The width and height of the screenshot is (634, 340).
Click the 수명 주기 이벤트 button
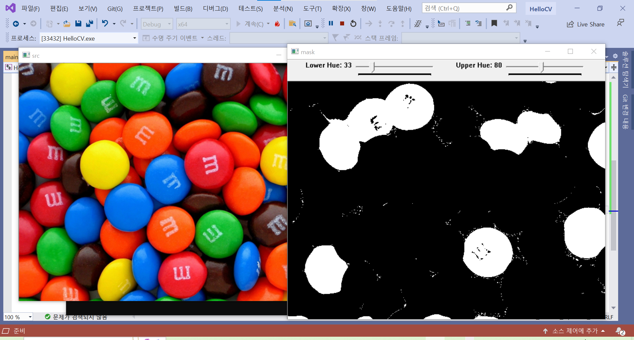tap(170, 38)
